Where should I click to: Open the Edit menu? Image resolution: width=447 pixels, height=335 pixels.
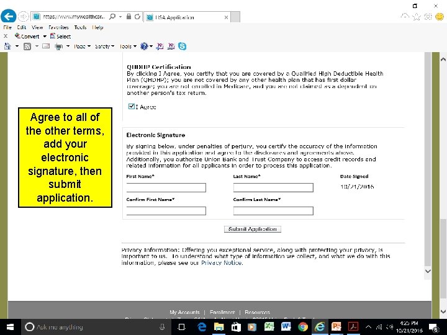[22, 27]
